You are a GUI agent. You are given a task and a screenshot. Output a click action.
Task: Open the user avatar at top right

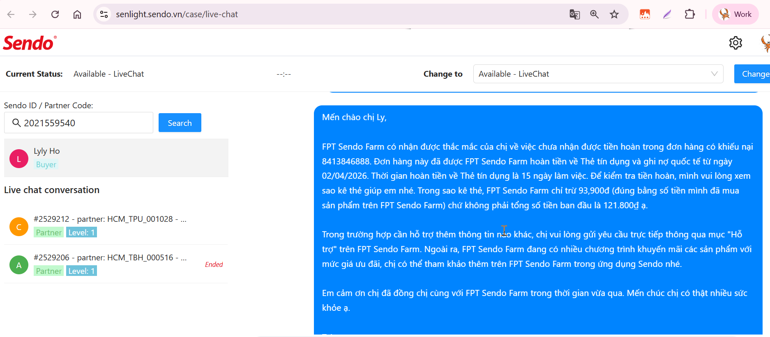(765, 43)
